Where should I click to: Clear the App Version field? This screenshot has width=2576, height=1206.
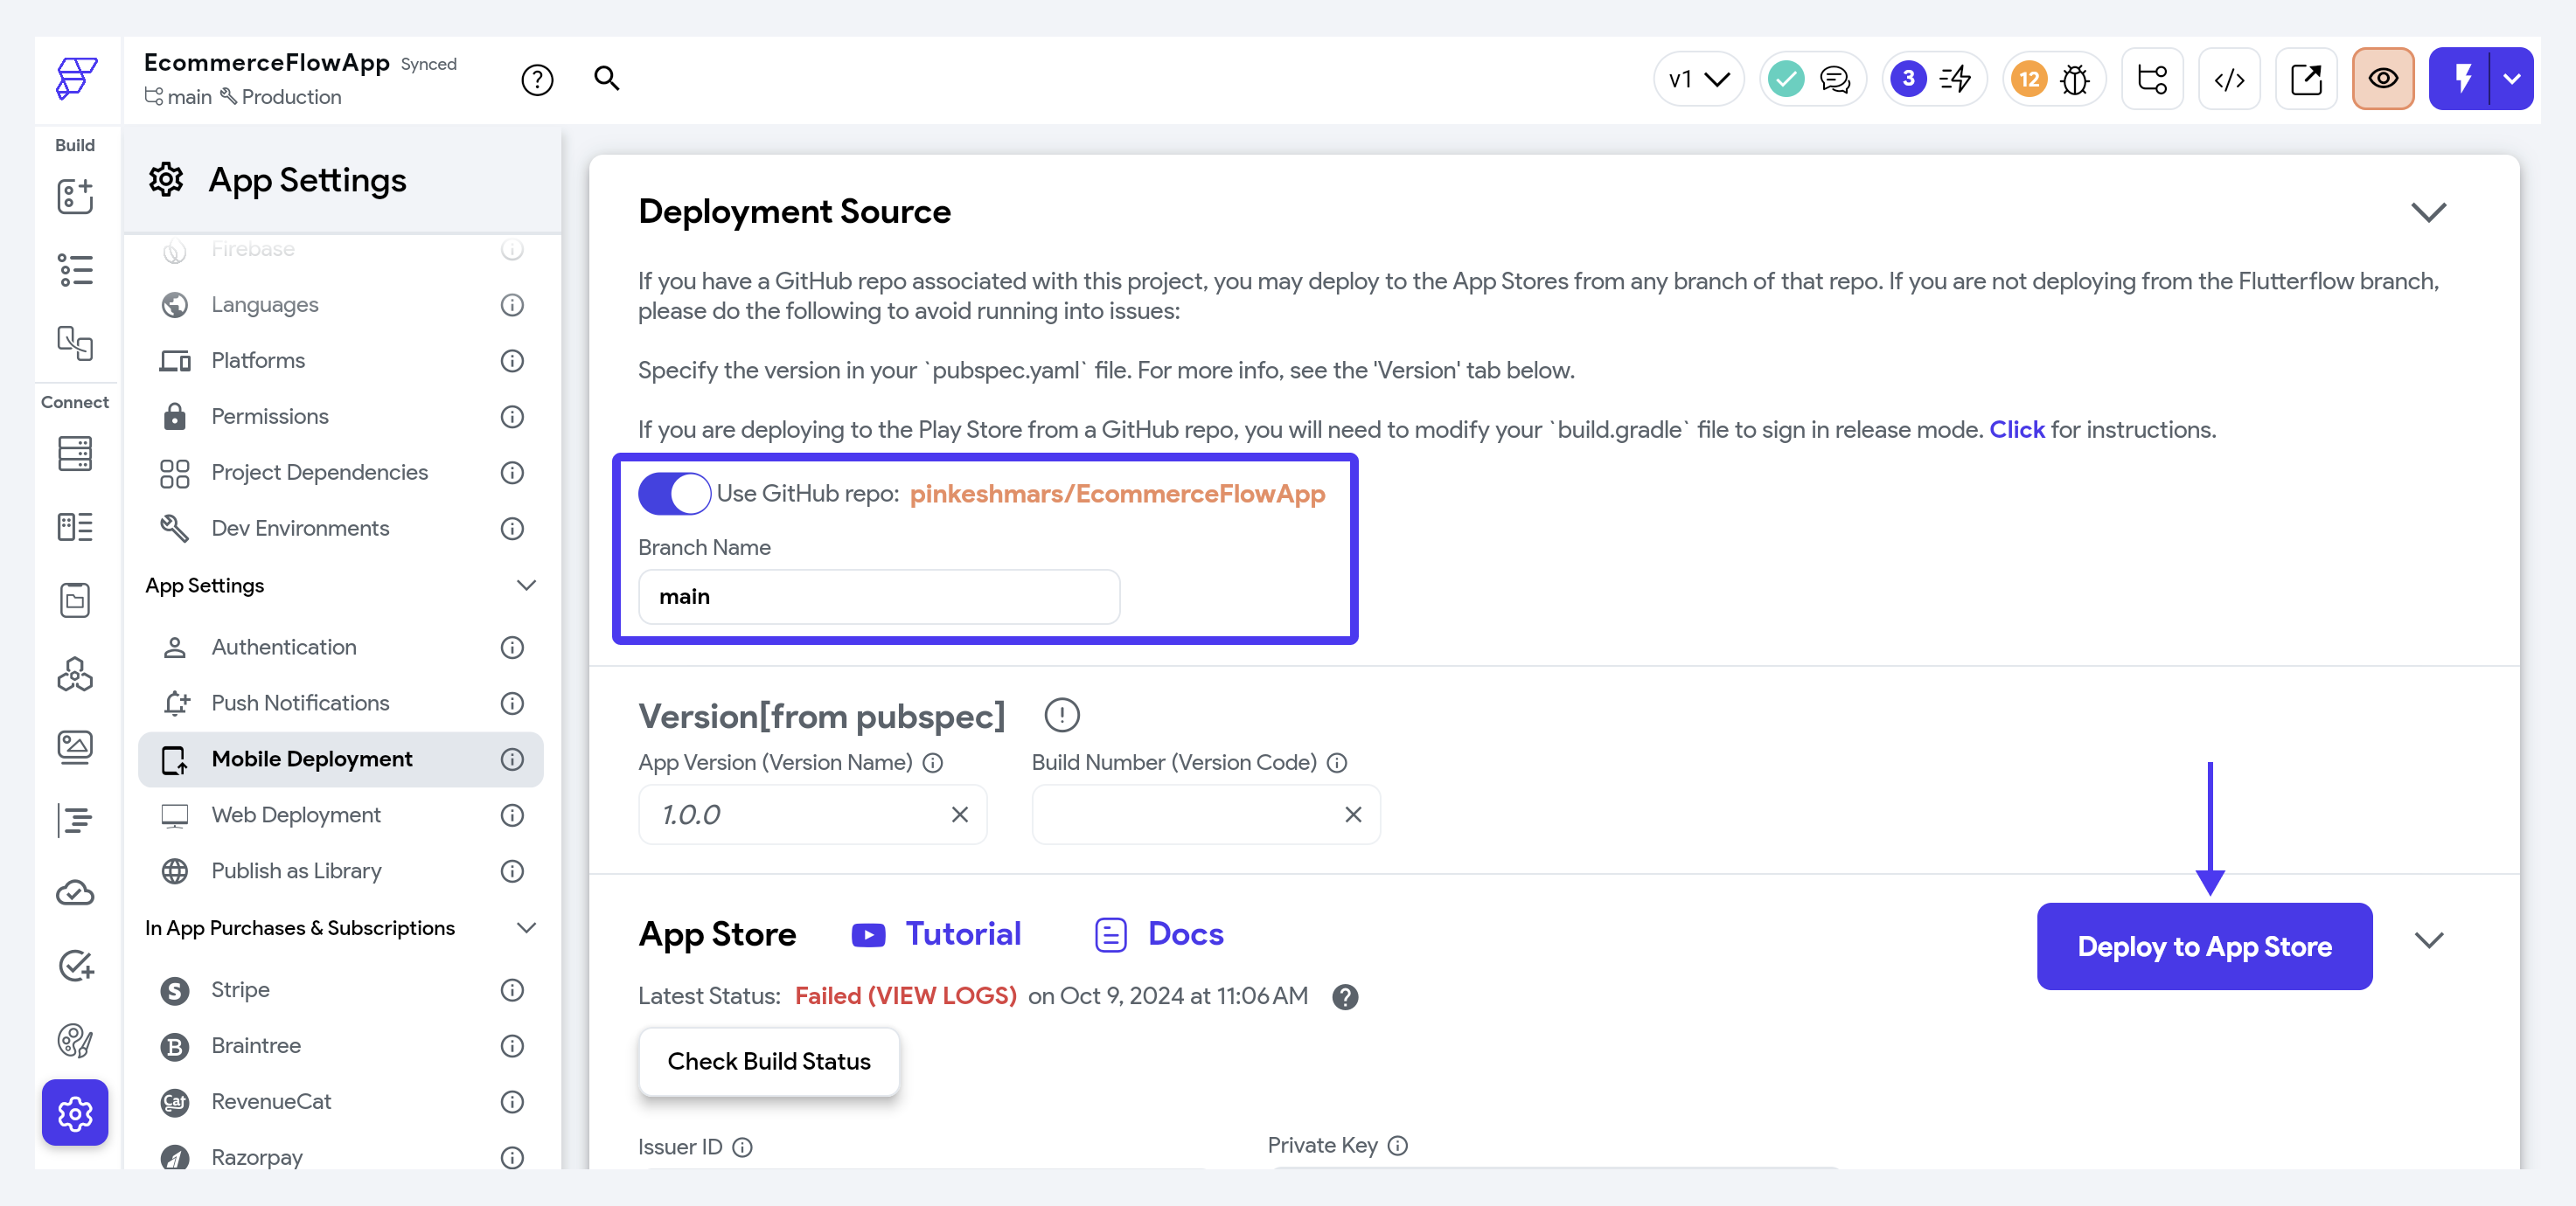coord(959,814)
